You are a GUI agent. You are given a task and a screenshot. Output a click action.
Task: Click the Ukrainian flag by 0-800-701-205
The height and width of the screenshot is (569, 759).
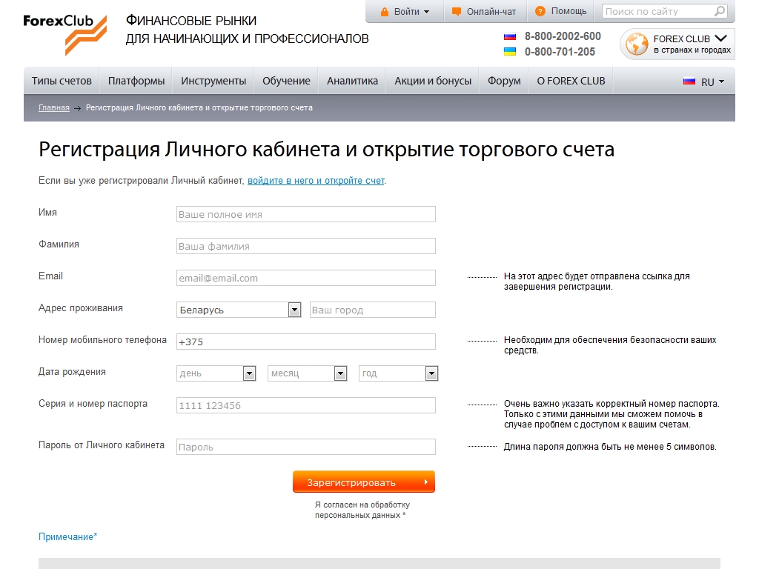(510, 52)
